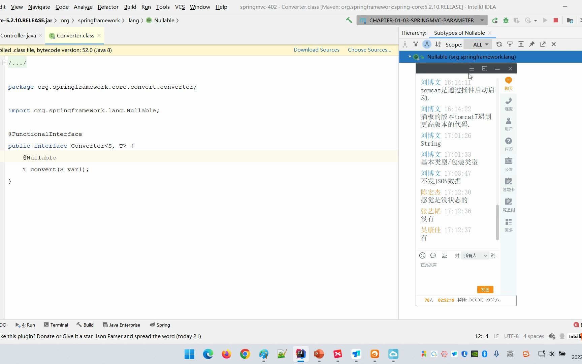Open the Build tool window
Screen dimensions: 582x364
(85, 325)
